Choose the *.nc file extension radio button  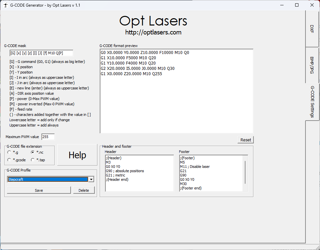(32, 152)
